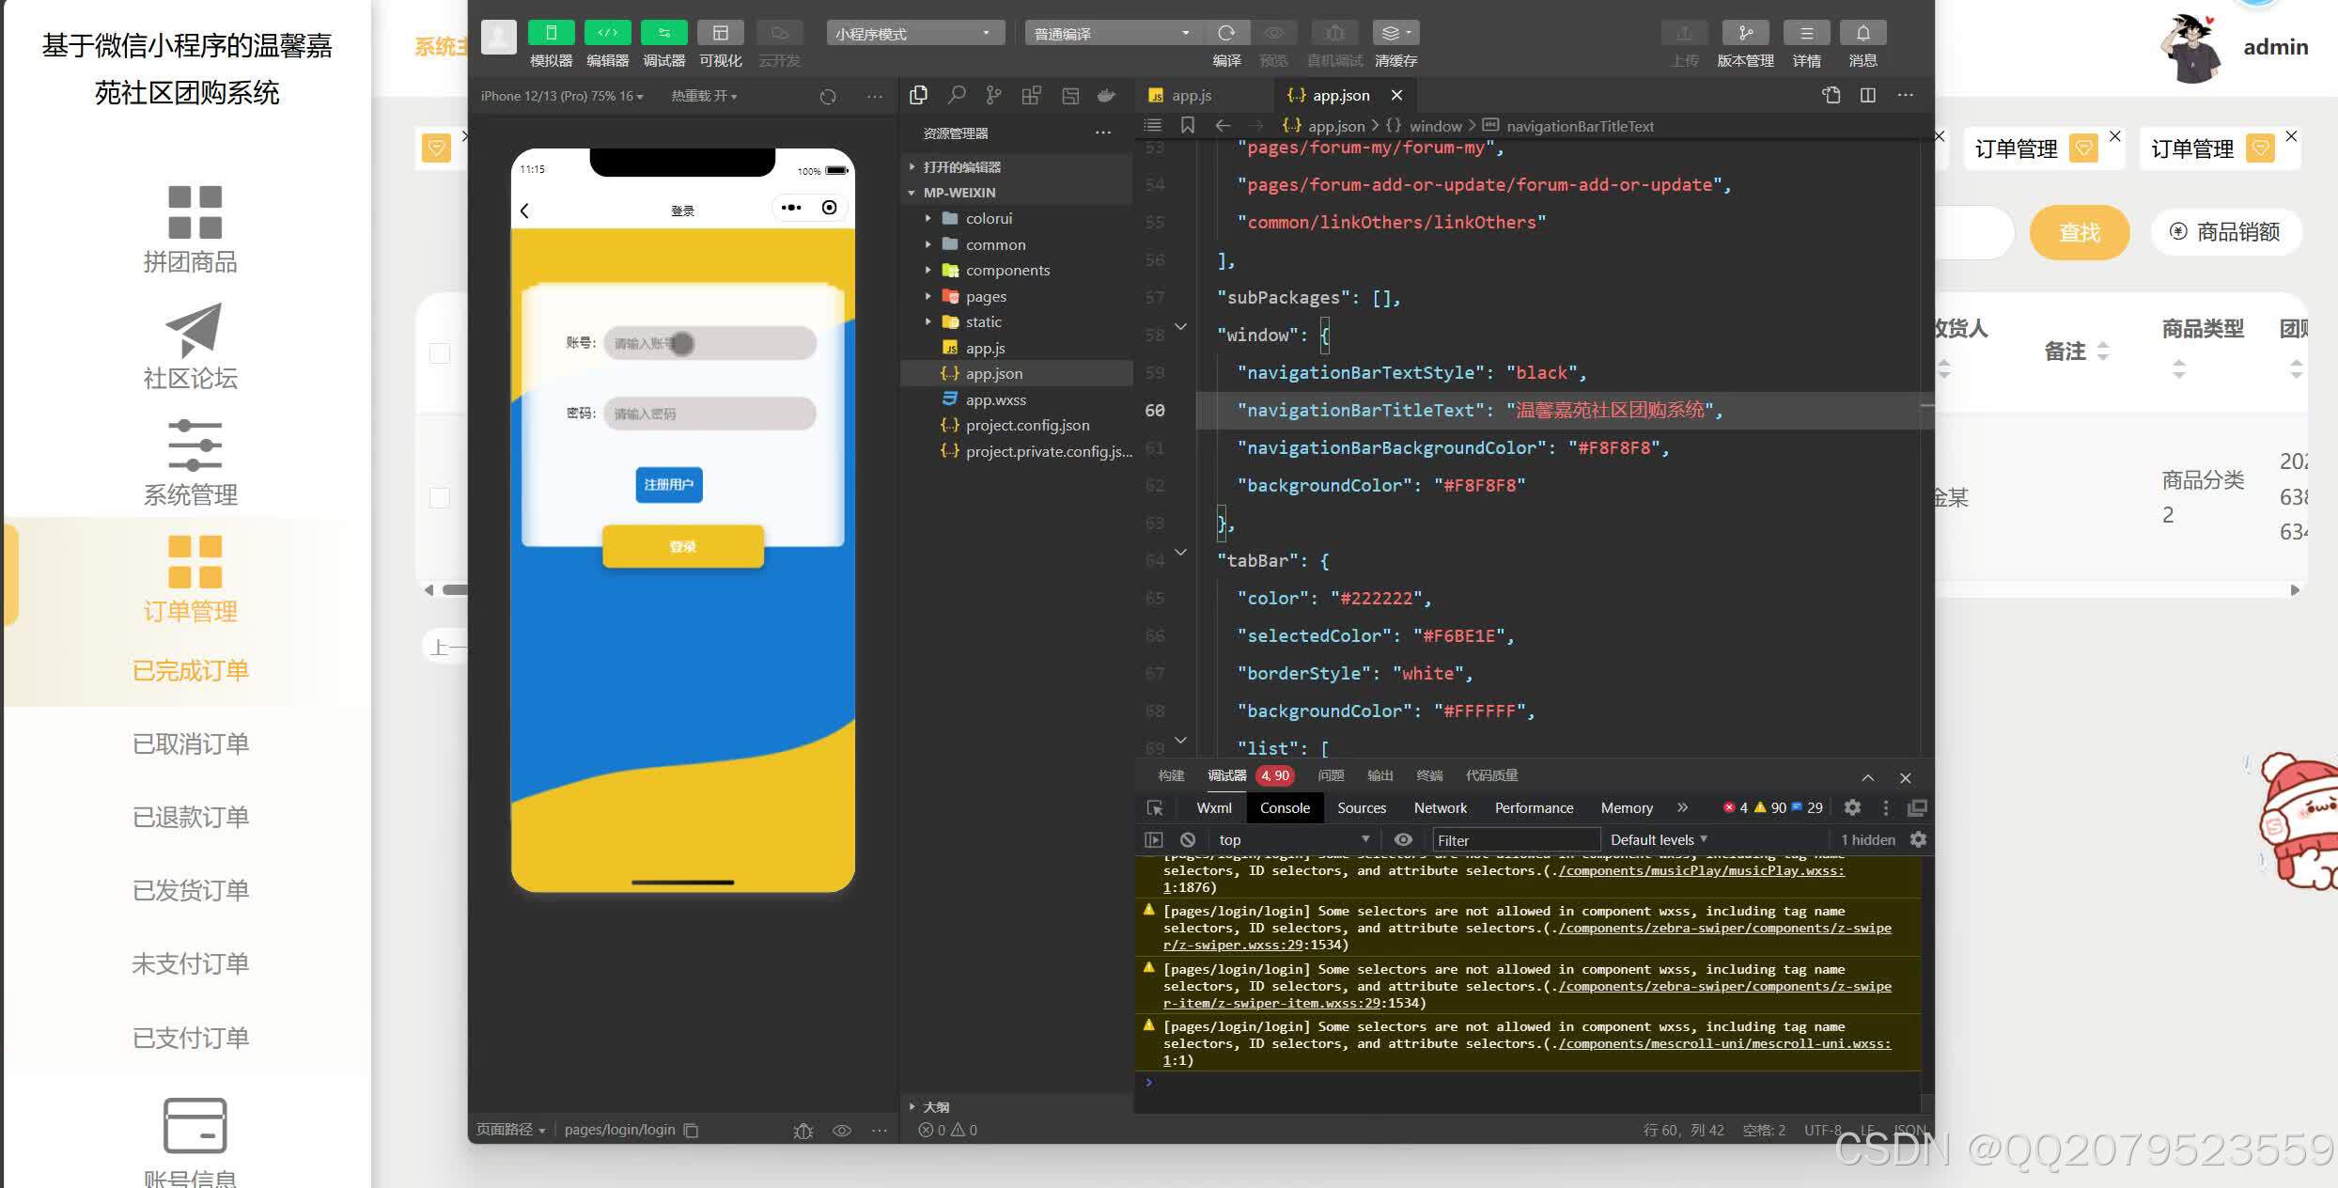Image resolution: width=2338 pixels, height=1188 pixels.
Task: Toggle the Debugger (调试器) toolbar button
Action: tap(663, 34)
